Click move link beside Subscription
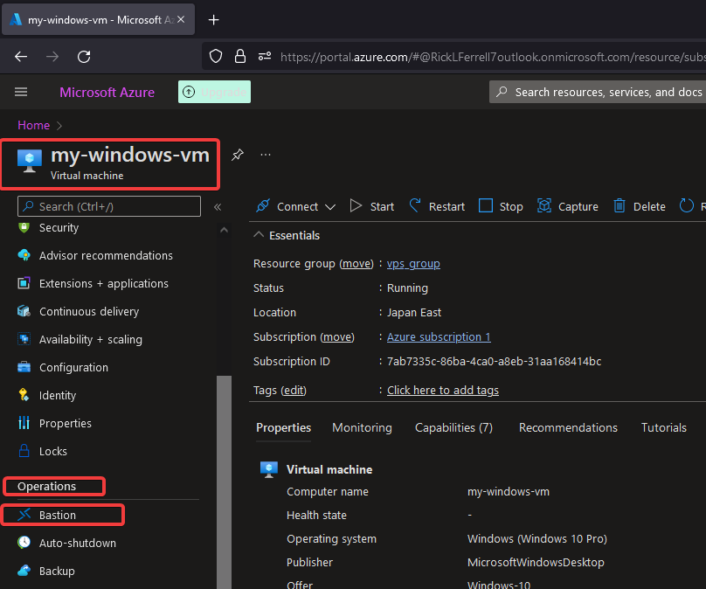Image resolution: width=706 pixels, height=589 pixels. tap(337, 336)
